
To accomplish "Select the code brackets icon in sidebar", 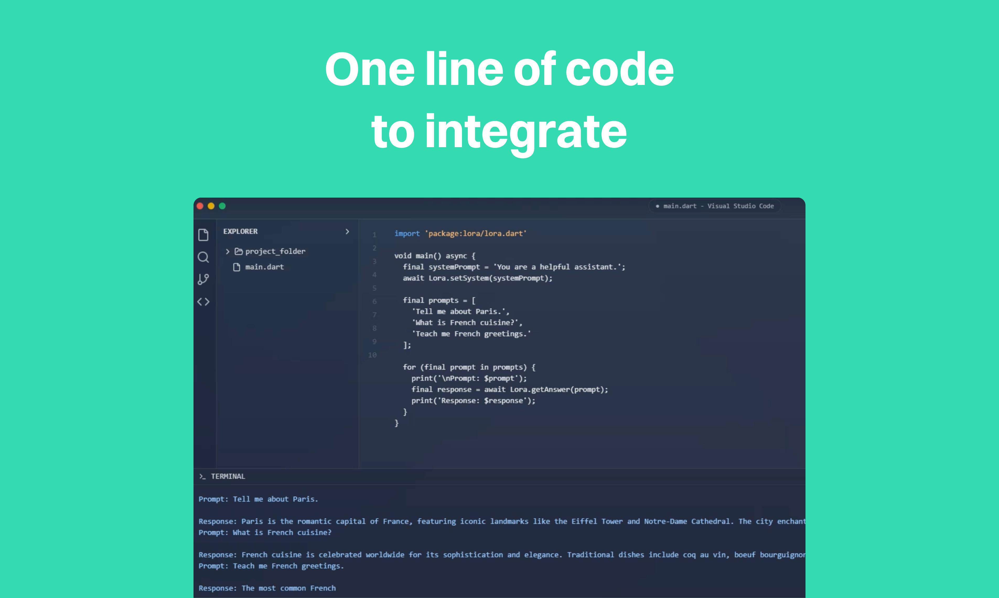I will (x=203, y=301).
